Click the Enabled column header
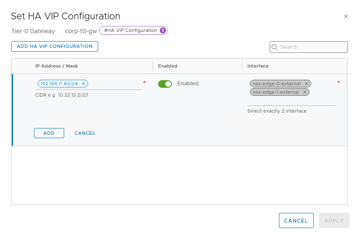359x236 pixels. tap(168, 66)
